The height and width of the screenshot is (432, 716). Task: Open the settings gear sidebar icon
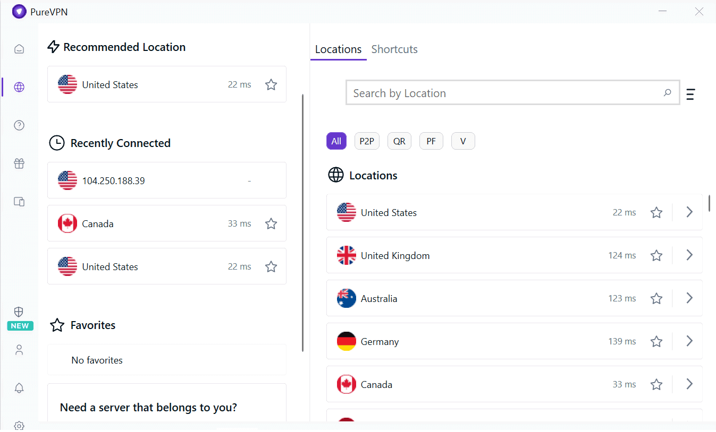[x=19, y=426]
